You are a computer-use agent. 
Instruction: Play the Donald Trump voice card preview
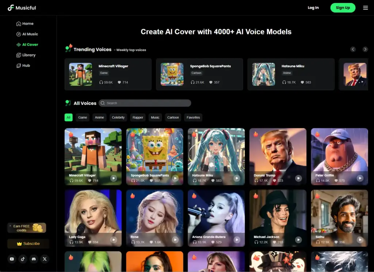(x=298, y=178)
